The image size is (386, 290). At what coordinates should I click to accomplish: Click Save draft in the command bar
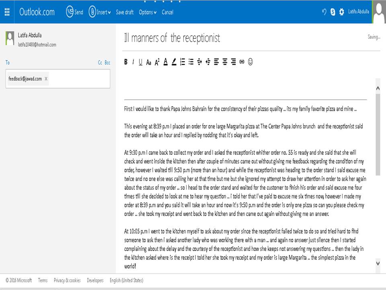125,12
